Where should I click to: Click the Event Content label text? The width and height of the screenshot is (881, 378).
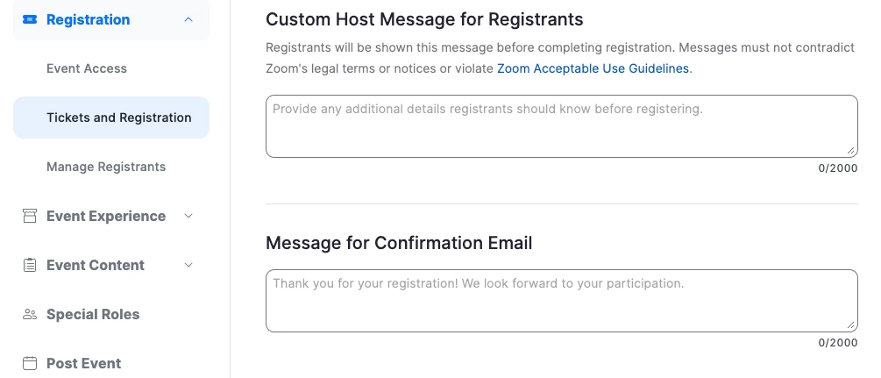coord(96,265)
